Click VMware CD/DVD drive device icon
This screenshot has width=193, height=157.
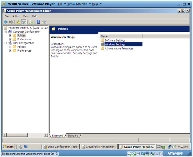[x=134, y=154]
